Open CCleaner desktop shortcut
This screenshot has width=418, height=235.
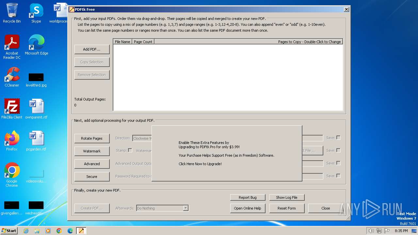[x=12, y=77]
